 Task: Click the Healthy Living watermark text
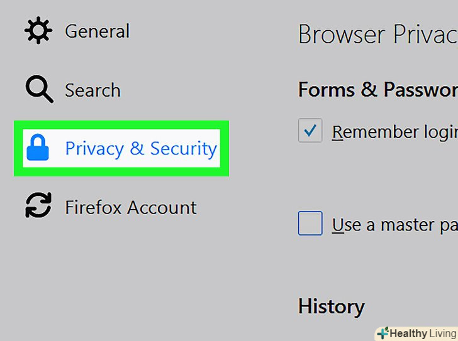click(422, 333)
